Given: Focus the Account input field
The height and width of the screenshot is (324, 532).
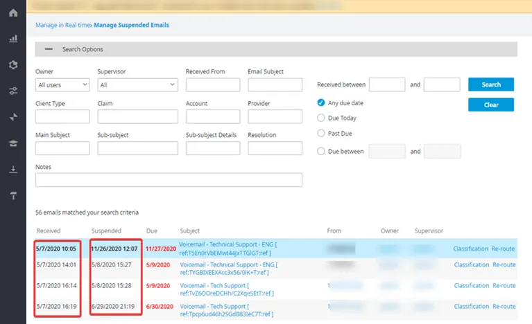Looking at the screenshot, I should pos(213,116).
